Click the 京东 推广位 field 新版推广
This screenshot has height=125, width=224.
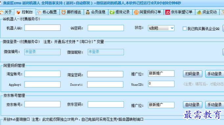click(x=161, y=105)
